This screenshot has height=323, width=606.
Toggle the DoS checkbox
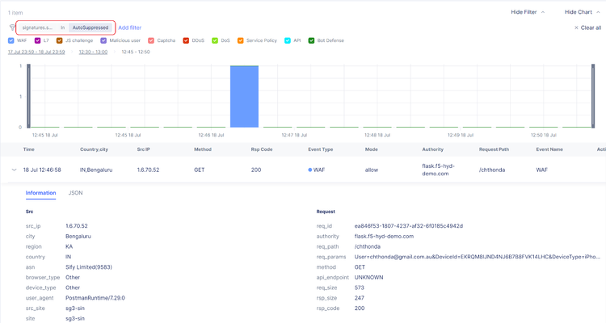215,40
